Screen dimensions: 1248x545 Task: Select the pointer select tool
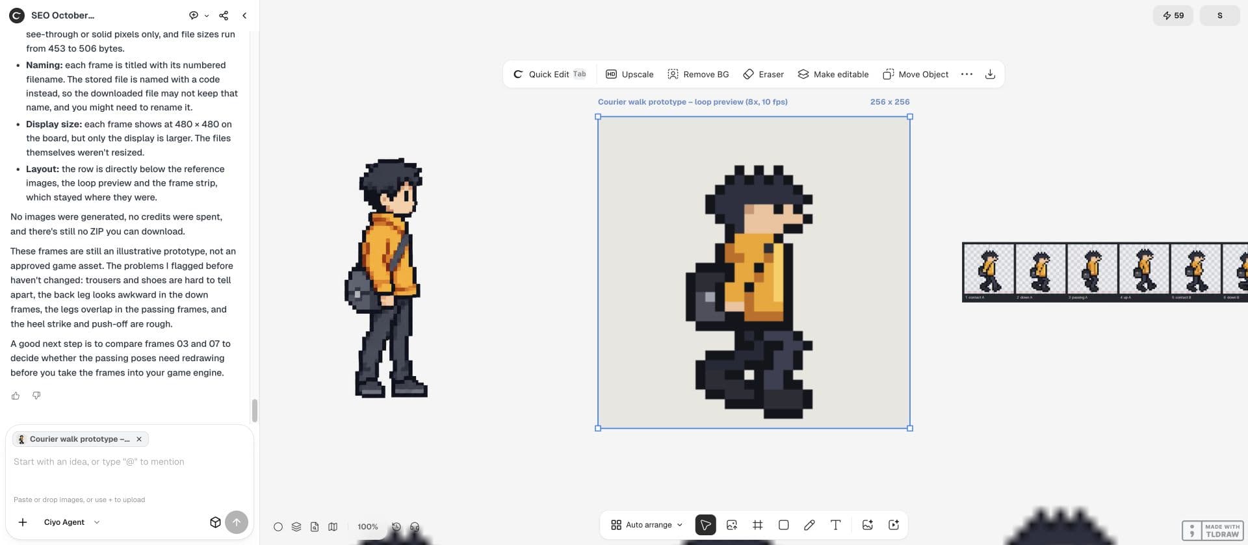tap(705, 525)
